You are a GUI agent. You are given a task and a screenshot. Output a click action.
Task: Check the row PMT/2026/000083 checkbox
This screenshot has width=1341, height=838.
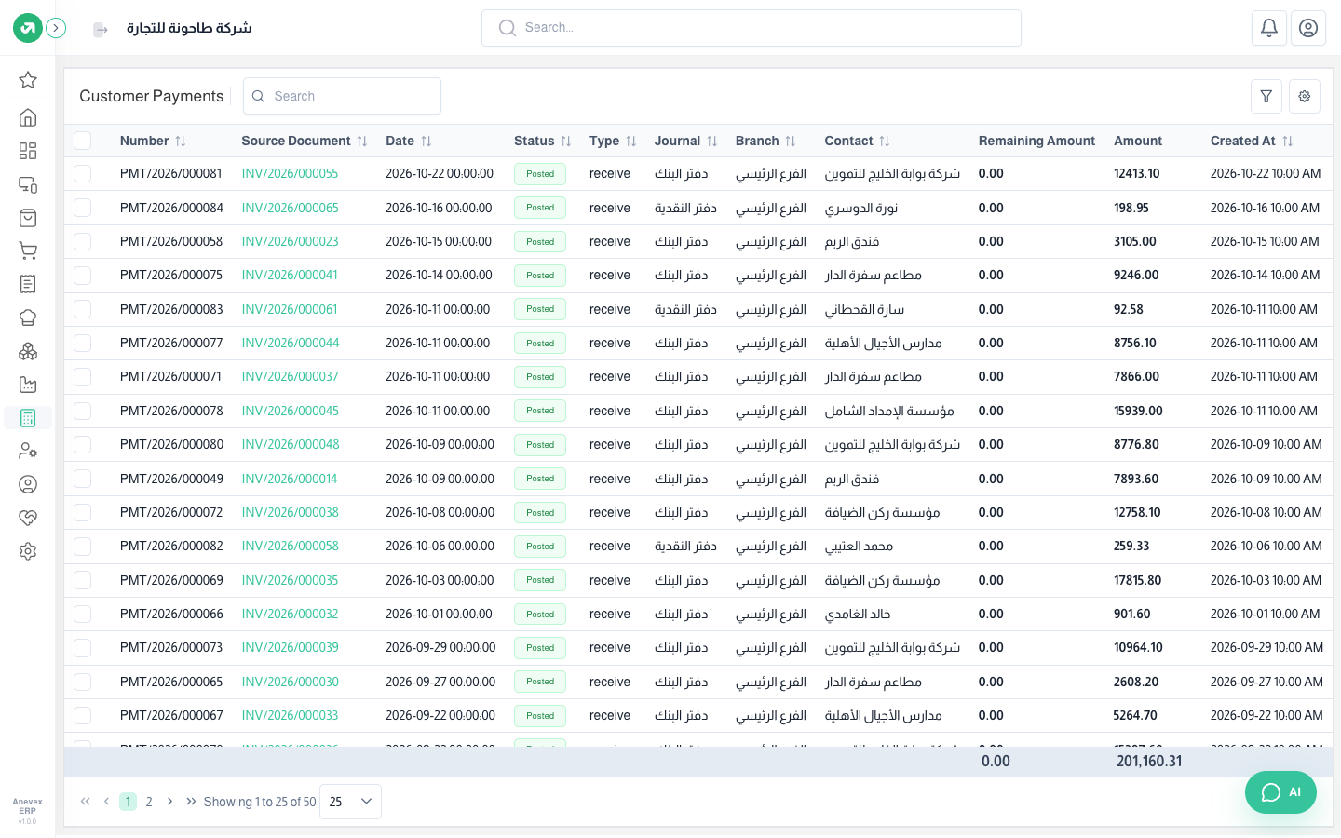(83, 309)
